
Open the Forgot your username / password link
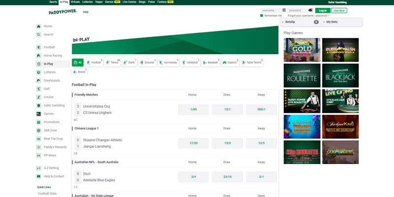tap(308, 16)
